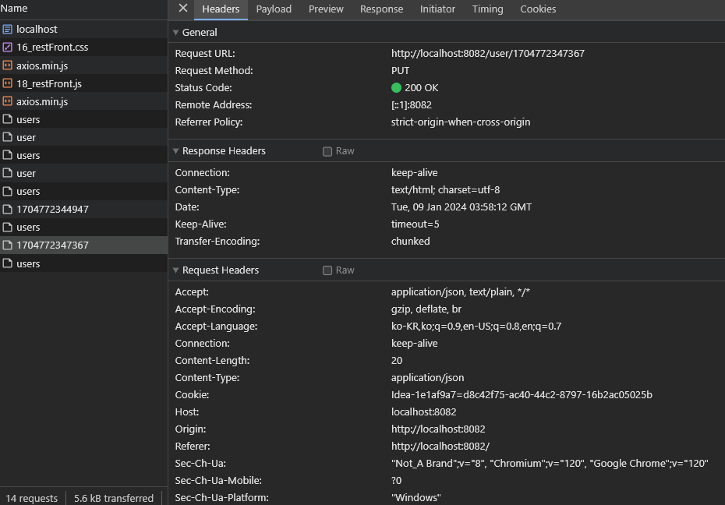Collapse the Response Headers section
This screenshot has width=725, height=505.
tap(175, 151)
